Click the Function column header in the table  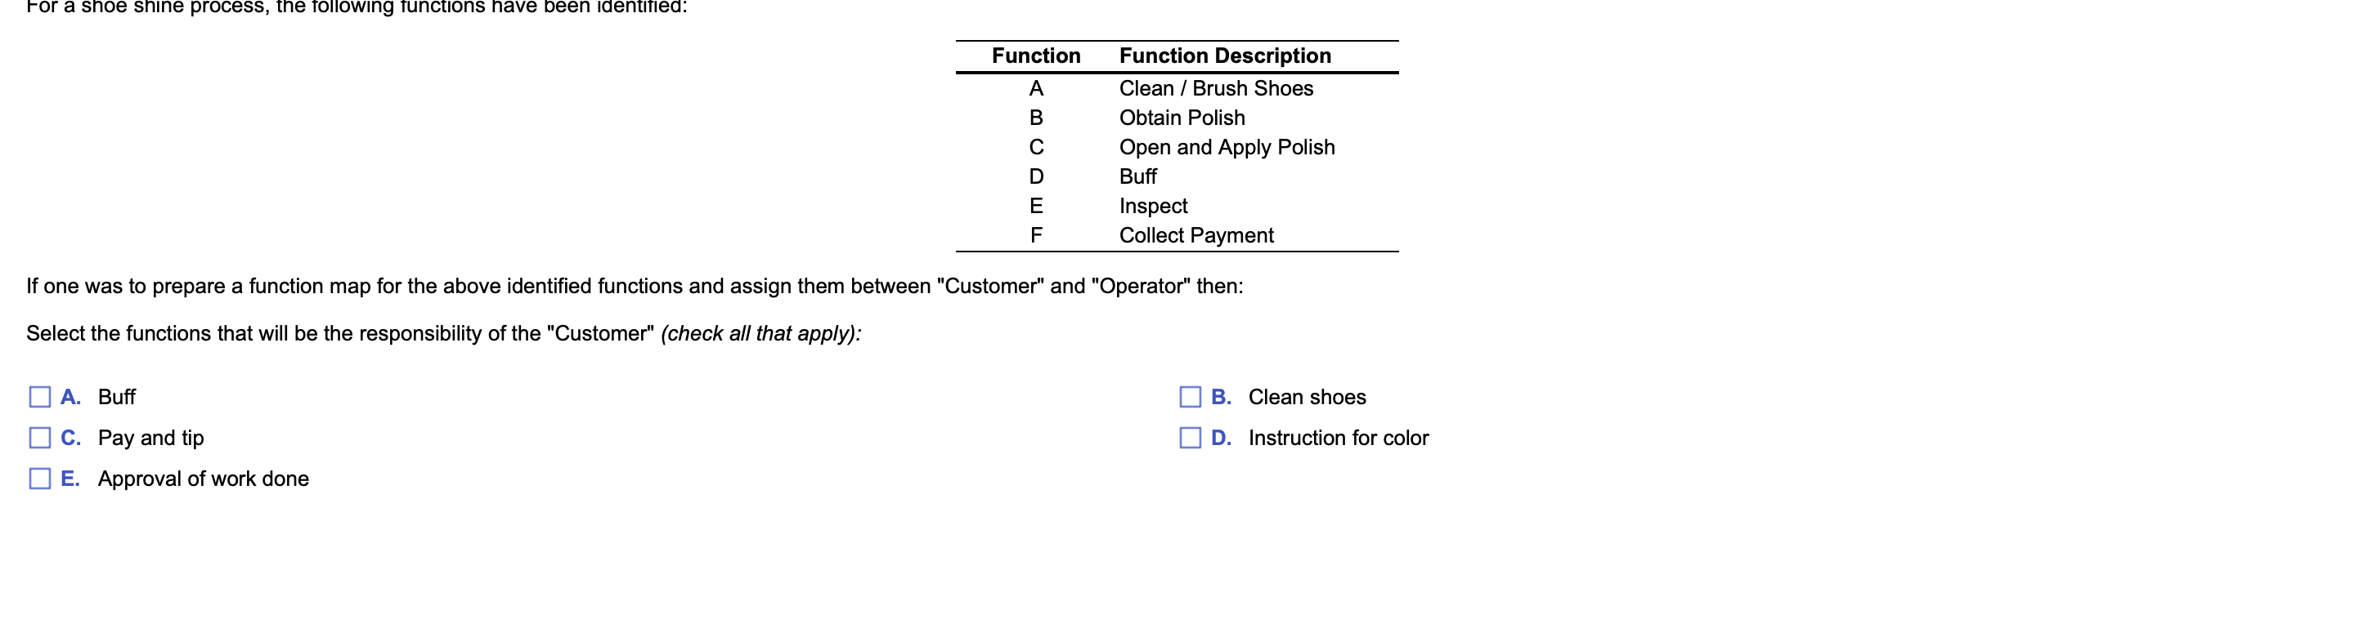1036,56
